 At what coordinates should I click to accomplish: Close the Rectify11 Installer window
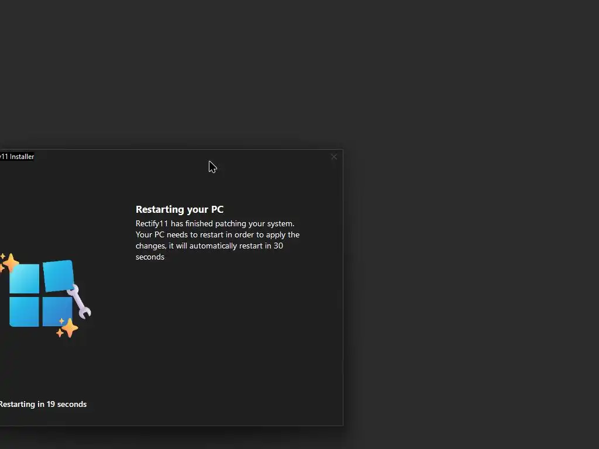334,157
